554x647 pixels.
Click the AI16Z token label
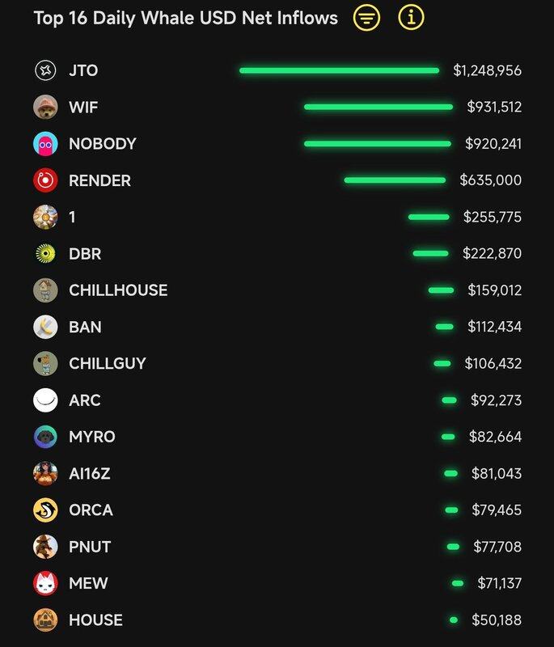tap(90, 474)
